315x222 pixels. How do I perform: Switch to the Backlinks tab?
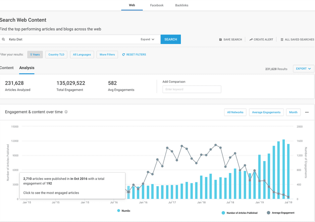click(182, 5)
